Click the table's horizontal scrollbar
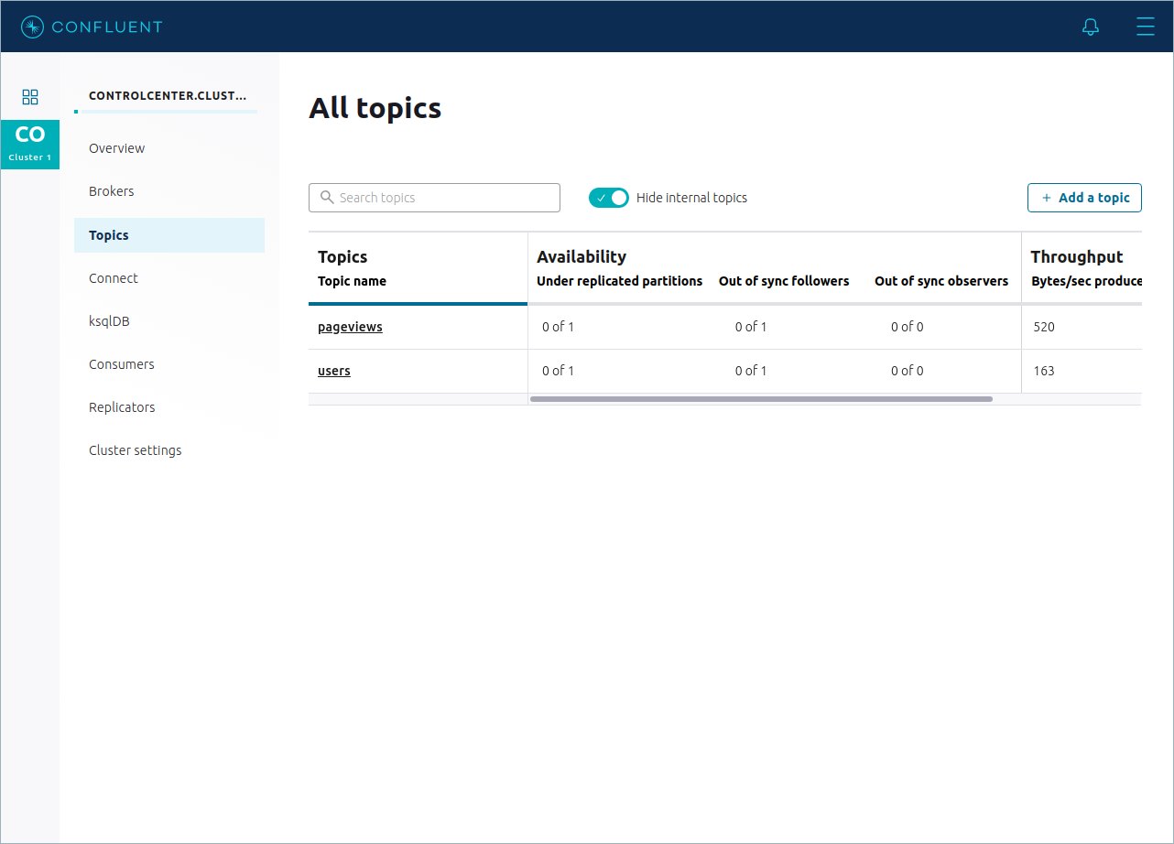This screenshot has width=1174, height=844. coord(761,399)
